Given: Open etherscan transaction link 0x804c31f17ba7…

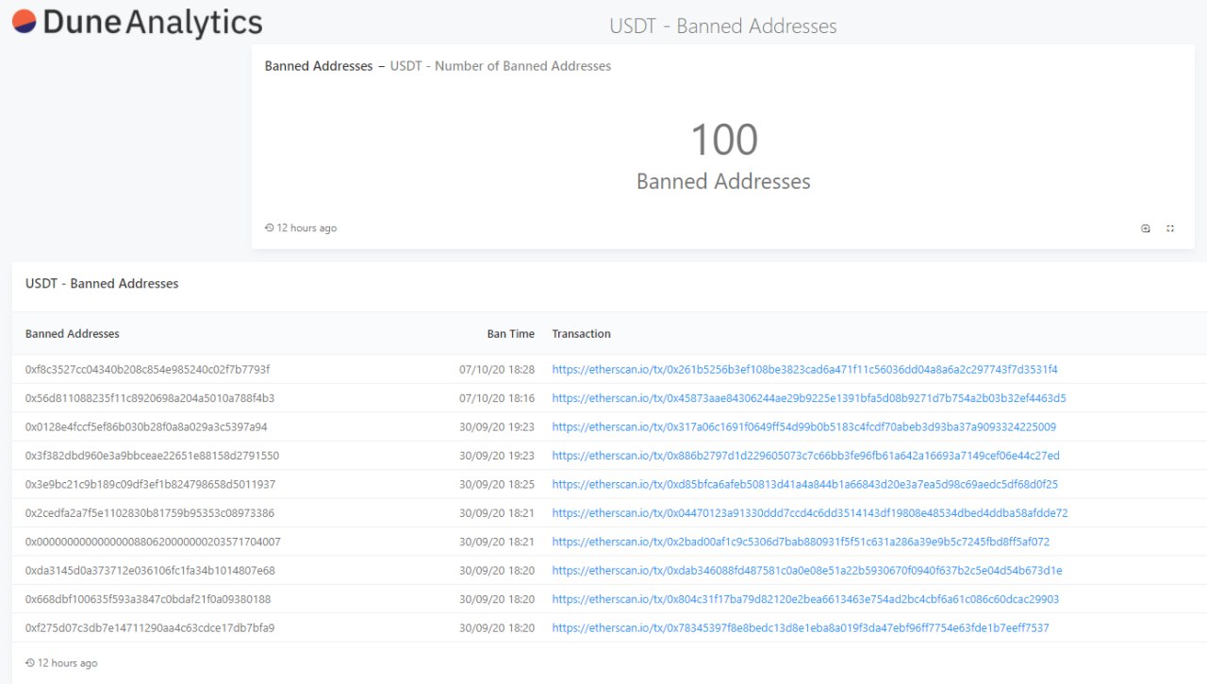Looking at the screenshot, I should point(805,599).
